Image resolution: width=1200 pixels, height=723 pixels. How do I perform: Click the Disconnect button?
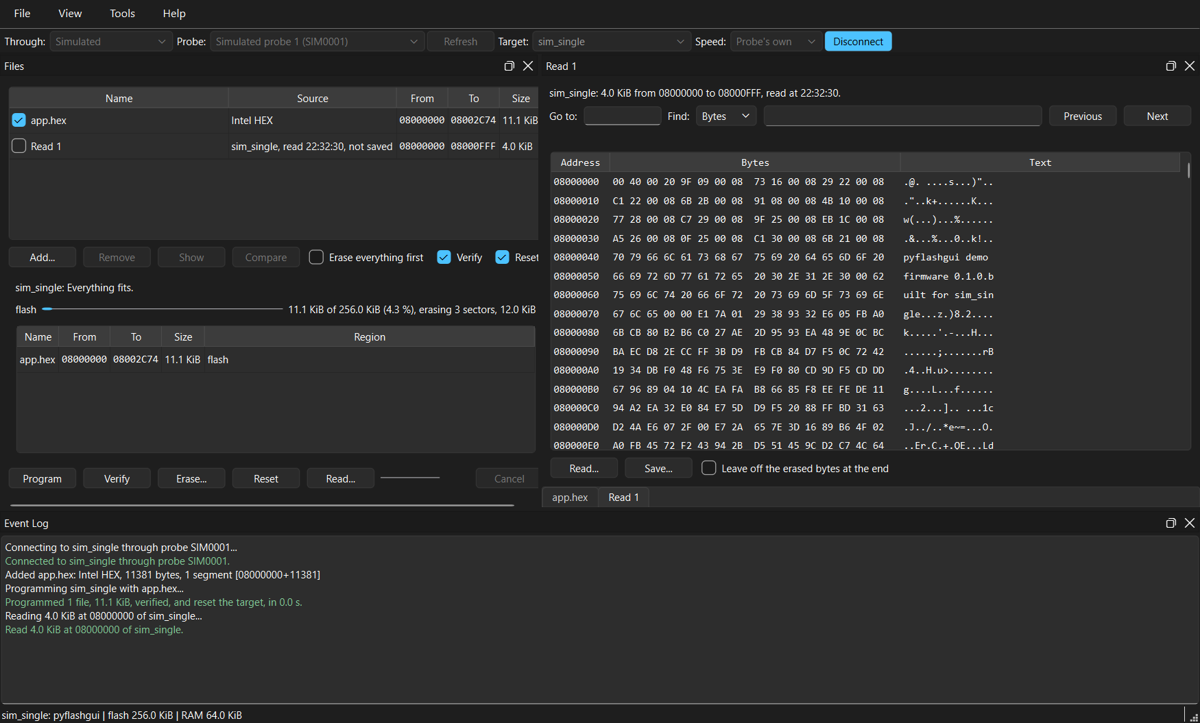[859, 42]
